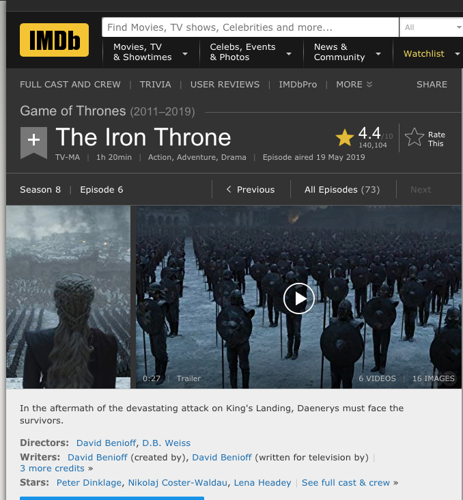Rate this episode using star outline
Image resolution: width=463 pixels, height=500 pixels.
(x=415, y=137)
